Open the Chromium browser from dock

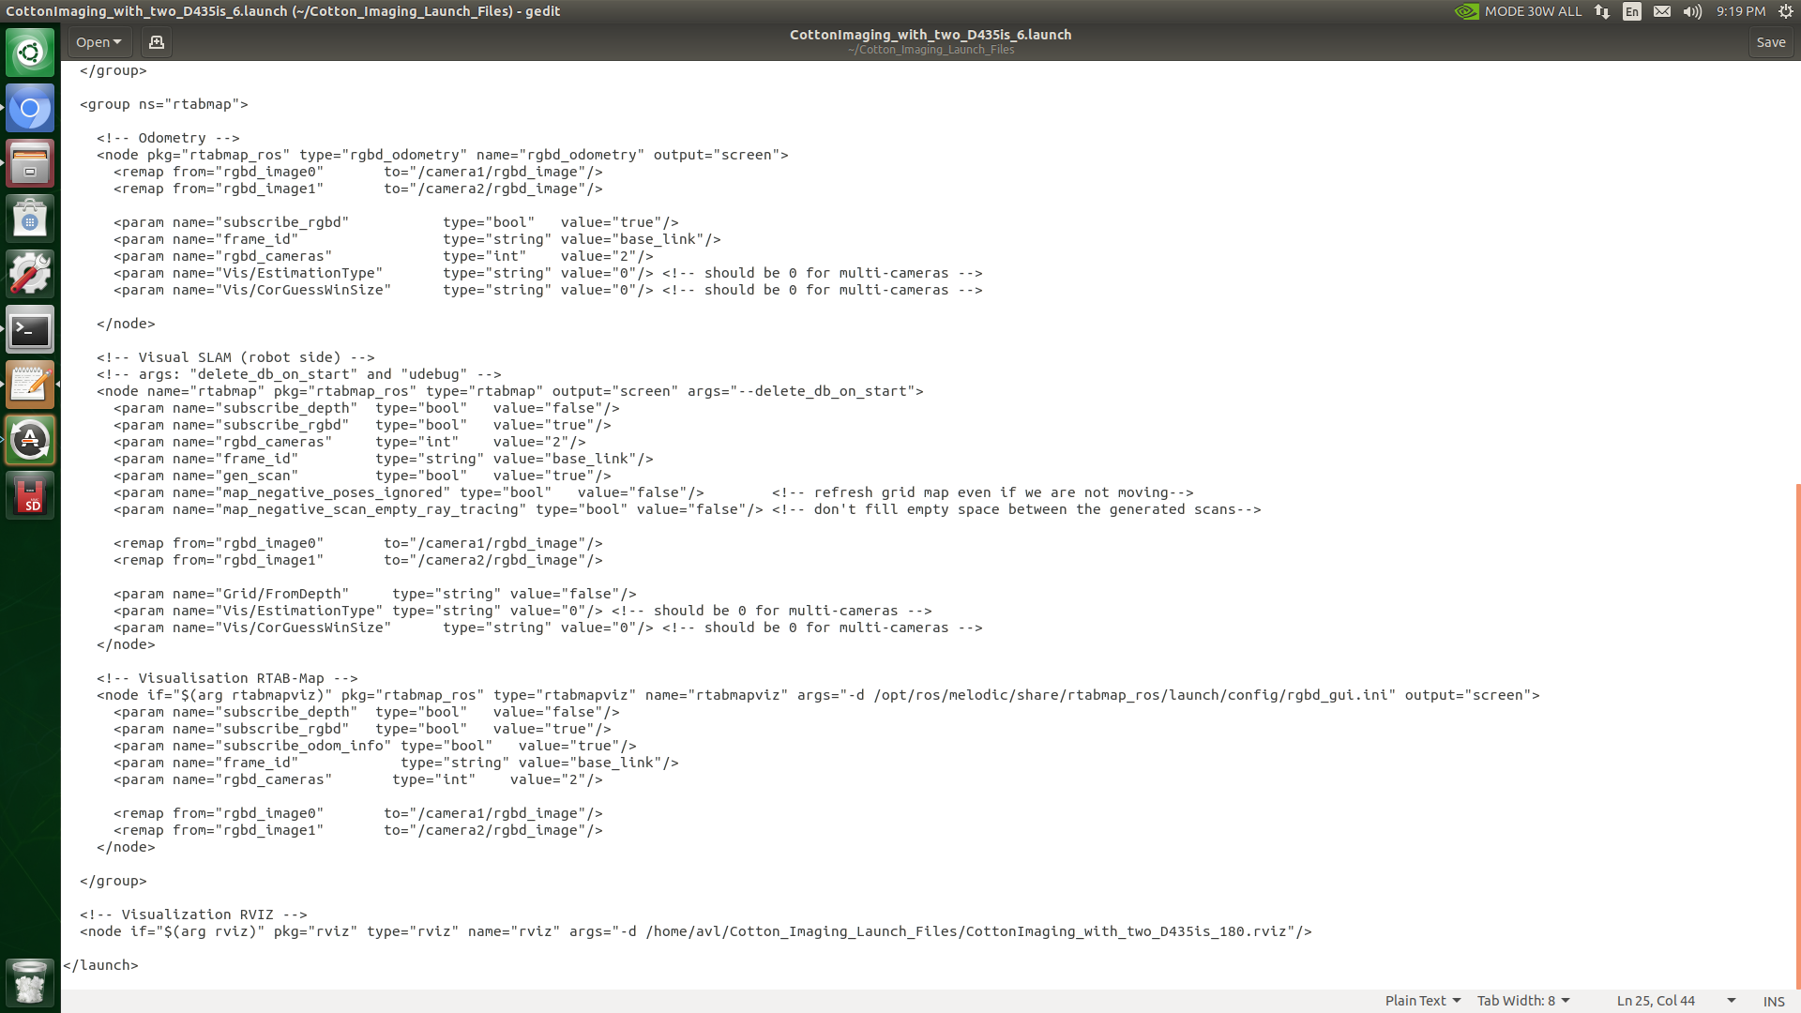coord(30,109)
